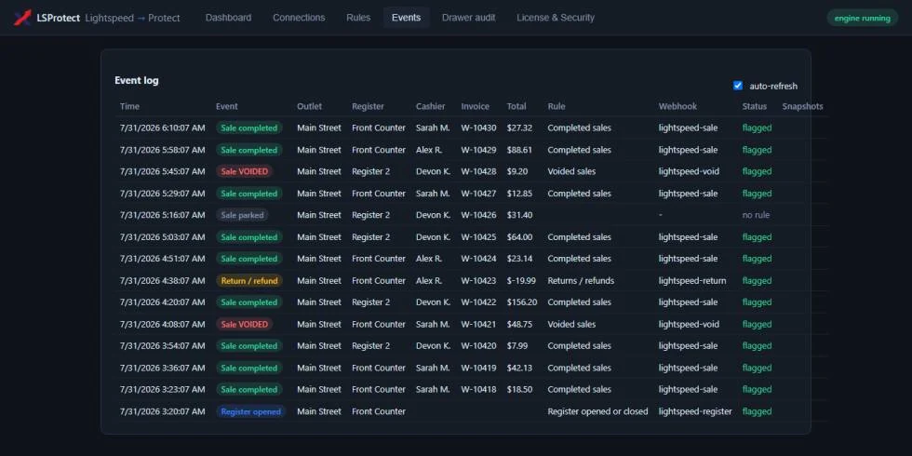Click the Status column header
The width and height of the screenshot is (912, 456).
pos(755,106)
